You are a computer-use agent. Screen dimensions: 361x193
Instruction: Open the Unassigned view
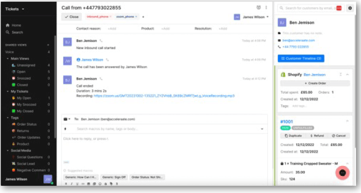click(26, 65)
